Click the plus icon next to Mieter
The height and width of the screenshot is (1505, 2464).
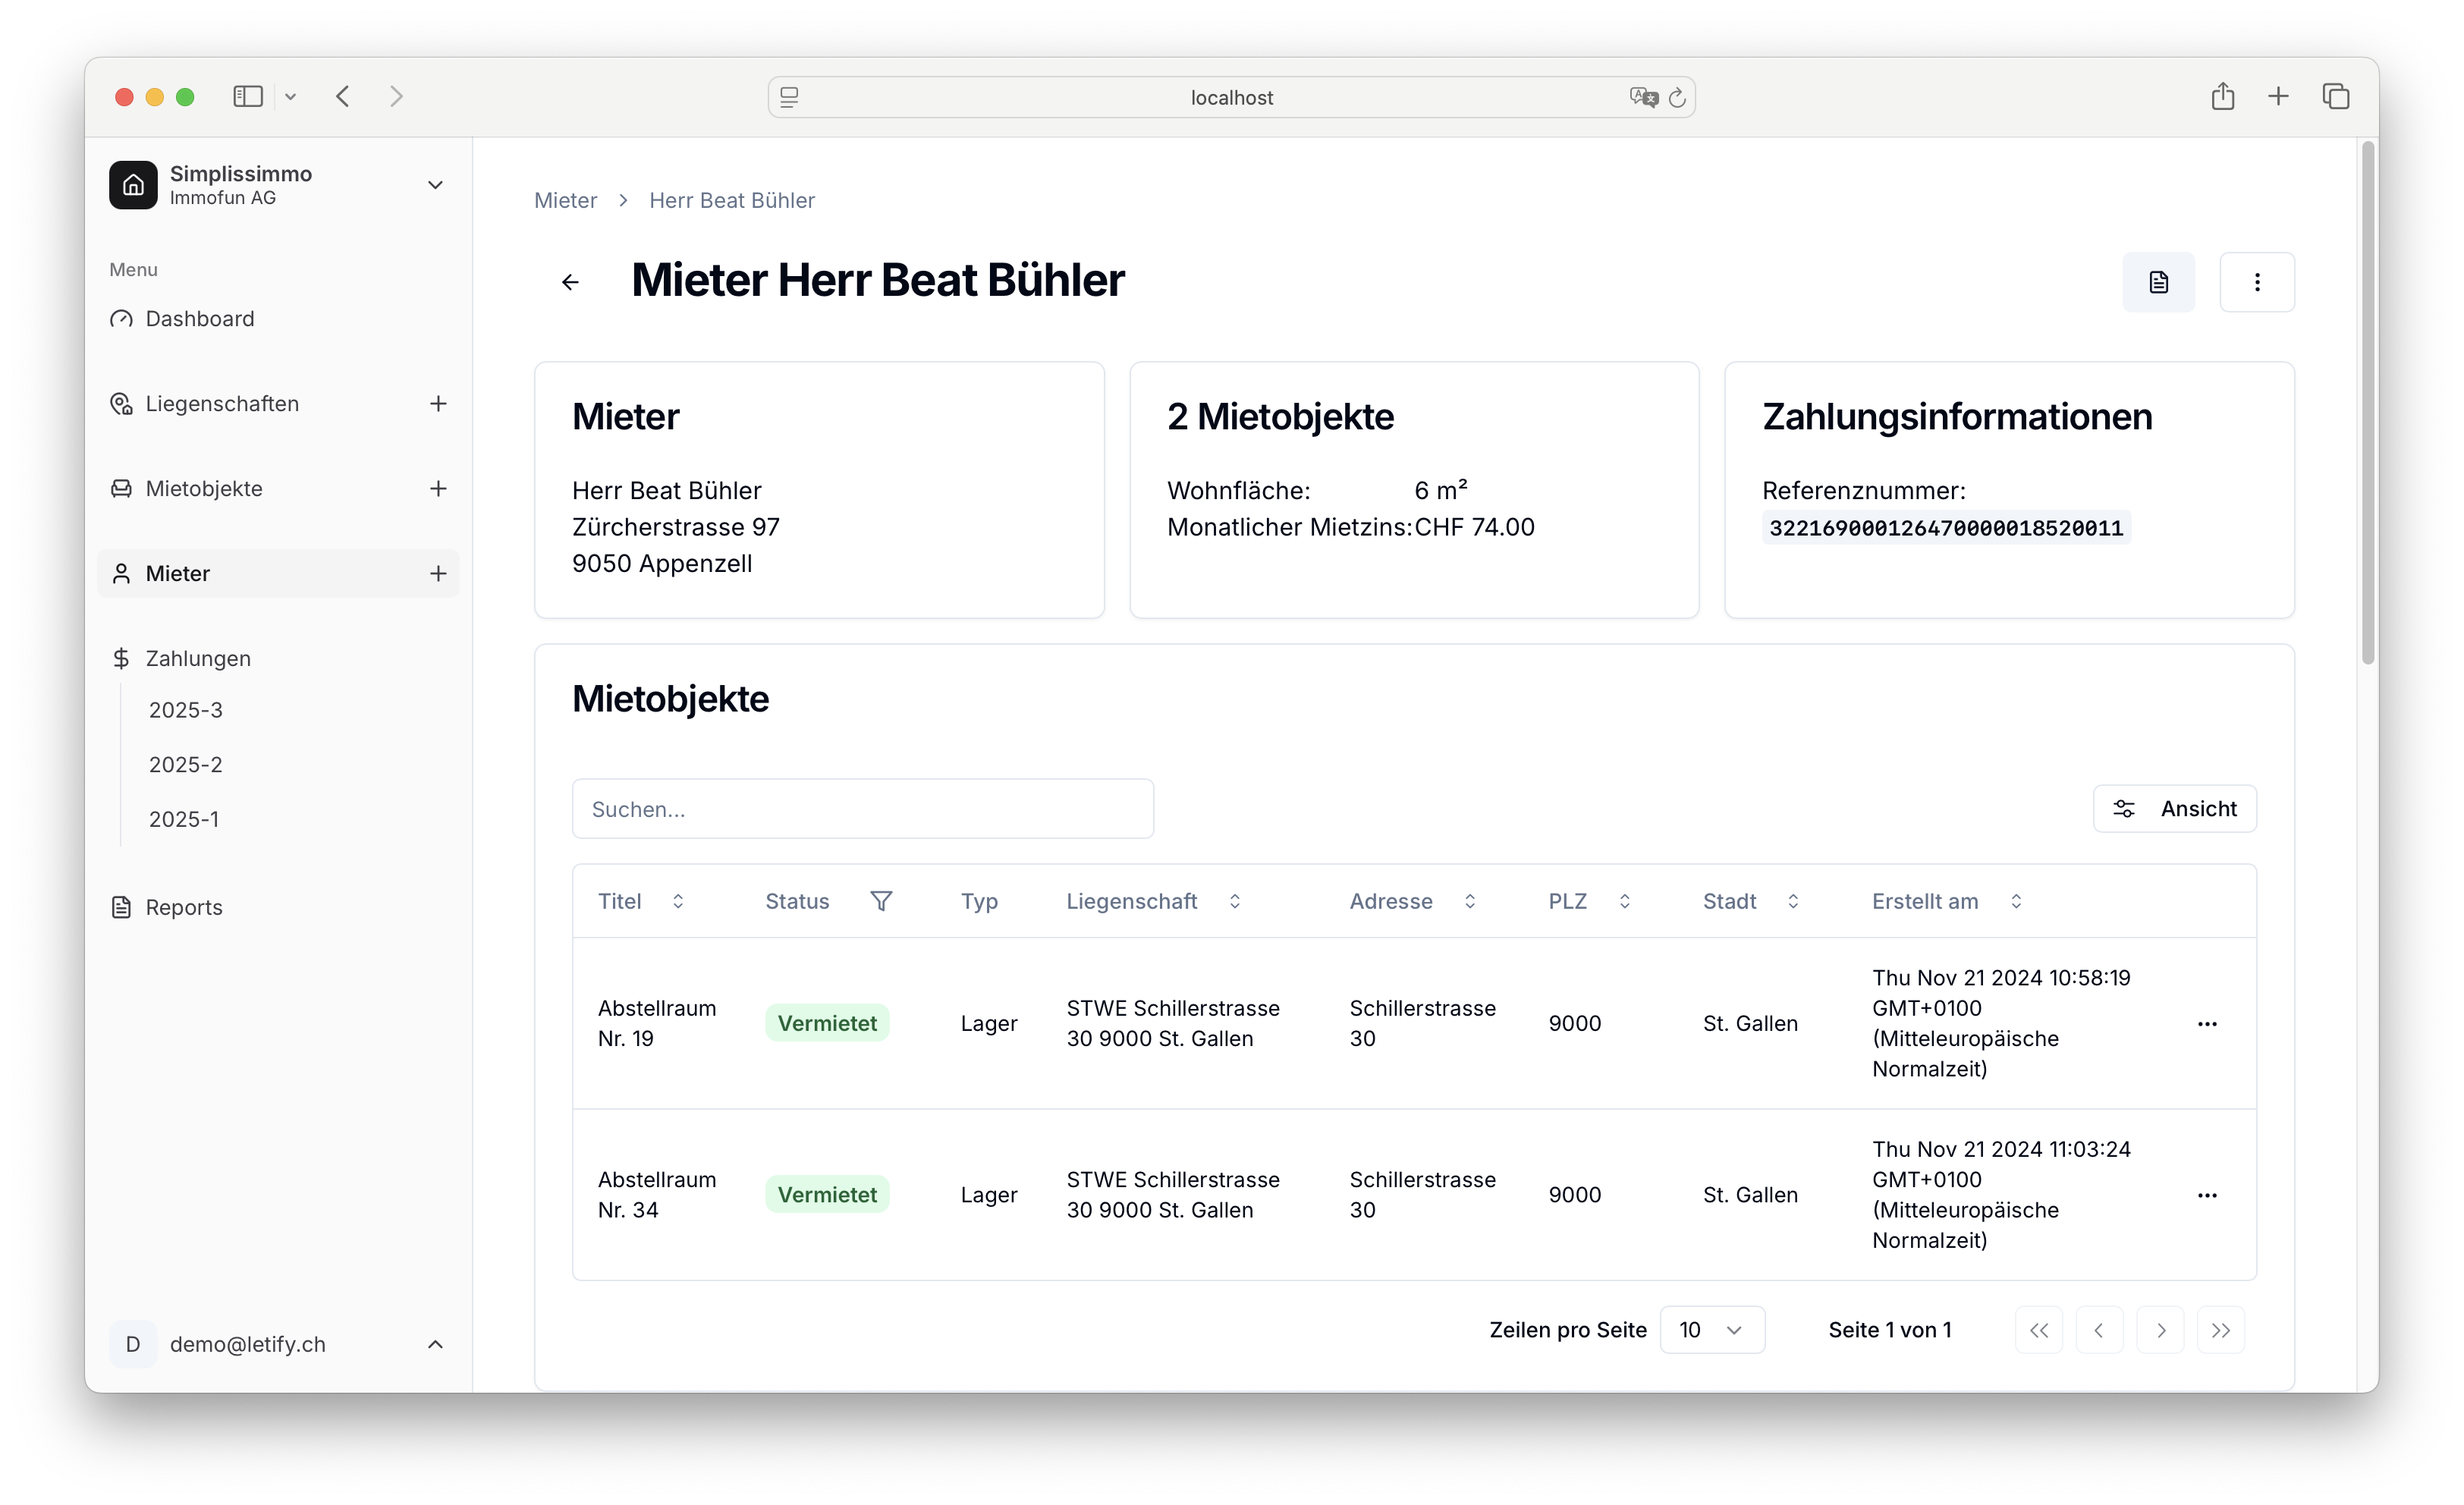point(438,574)
